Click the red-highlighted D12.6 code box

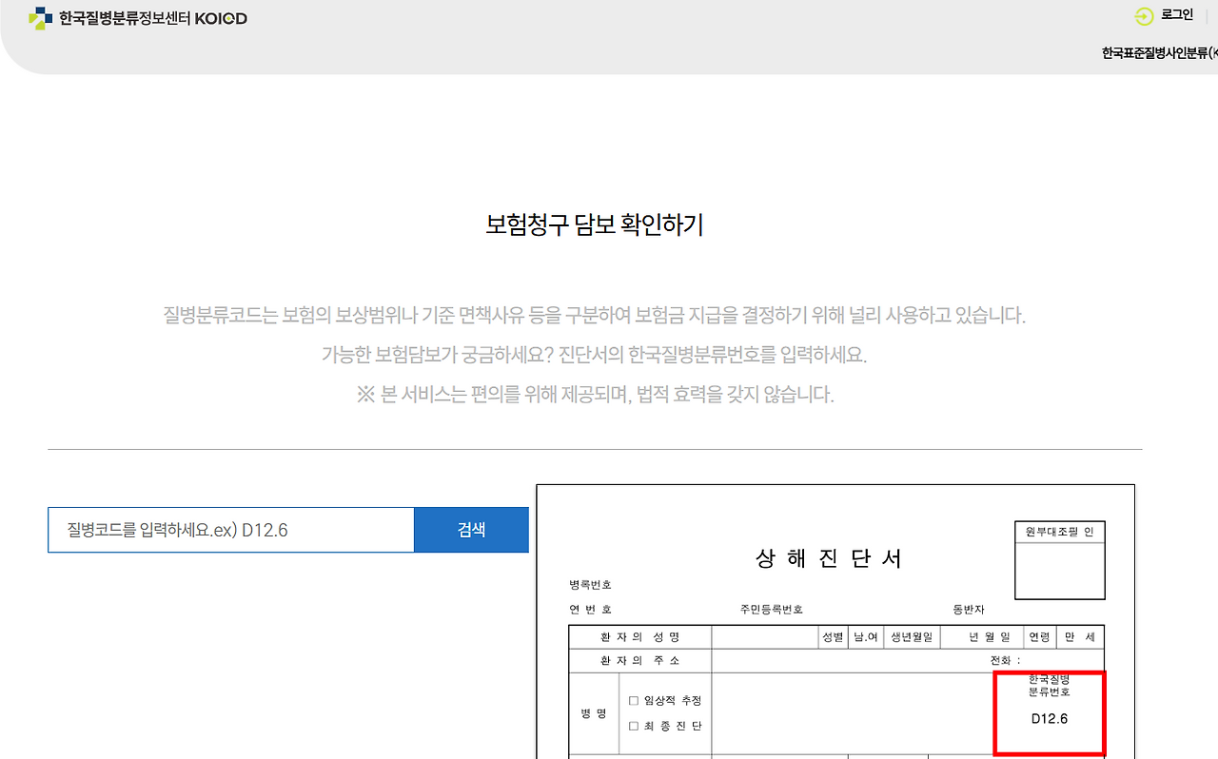point(1049,713)
